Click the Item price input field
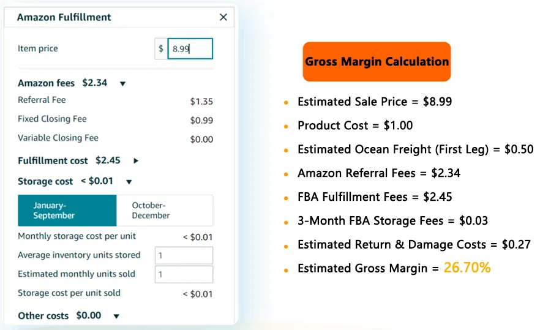This screenshot has width=551, height=330. [190, 48]
